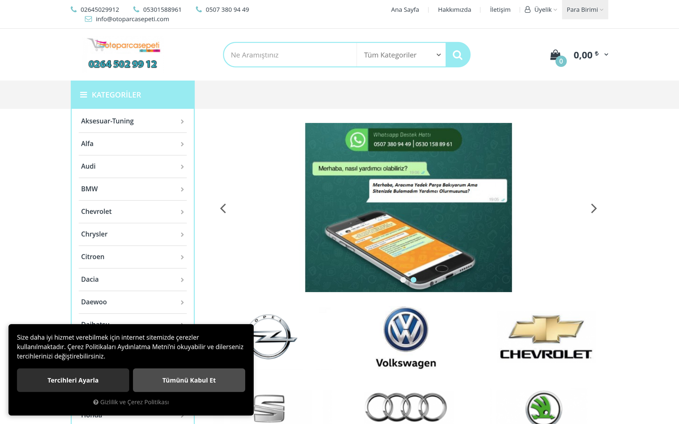Click the envelope icon beside the email address

point(88,19)
